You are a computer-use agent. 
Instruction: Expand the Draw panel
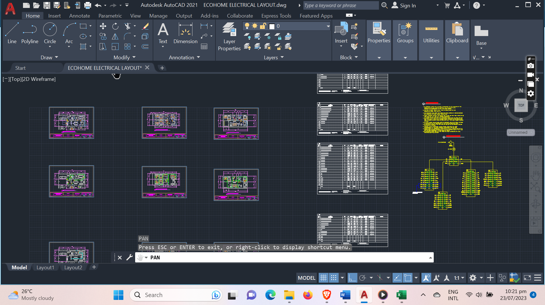point(49,57)
